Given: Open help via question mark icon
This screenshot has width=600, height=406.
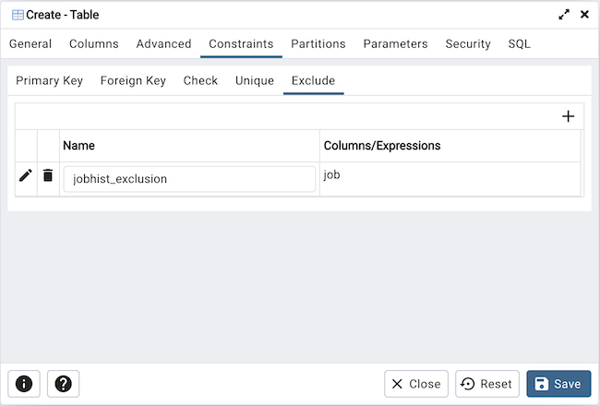Looking at the screenshot, I should (63, 384).
